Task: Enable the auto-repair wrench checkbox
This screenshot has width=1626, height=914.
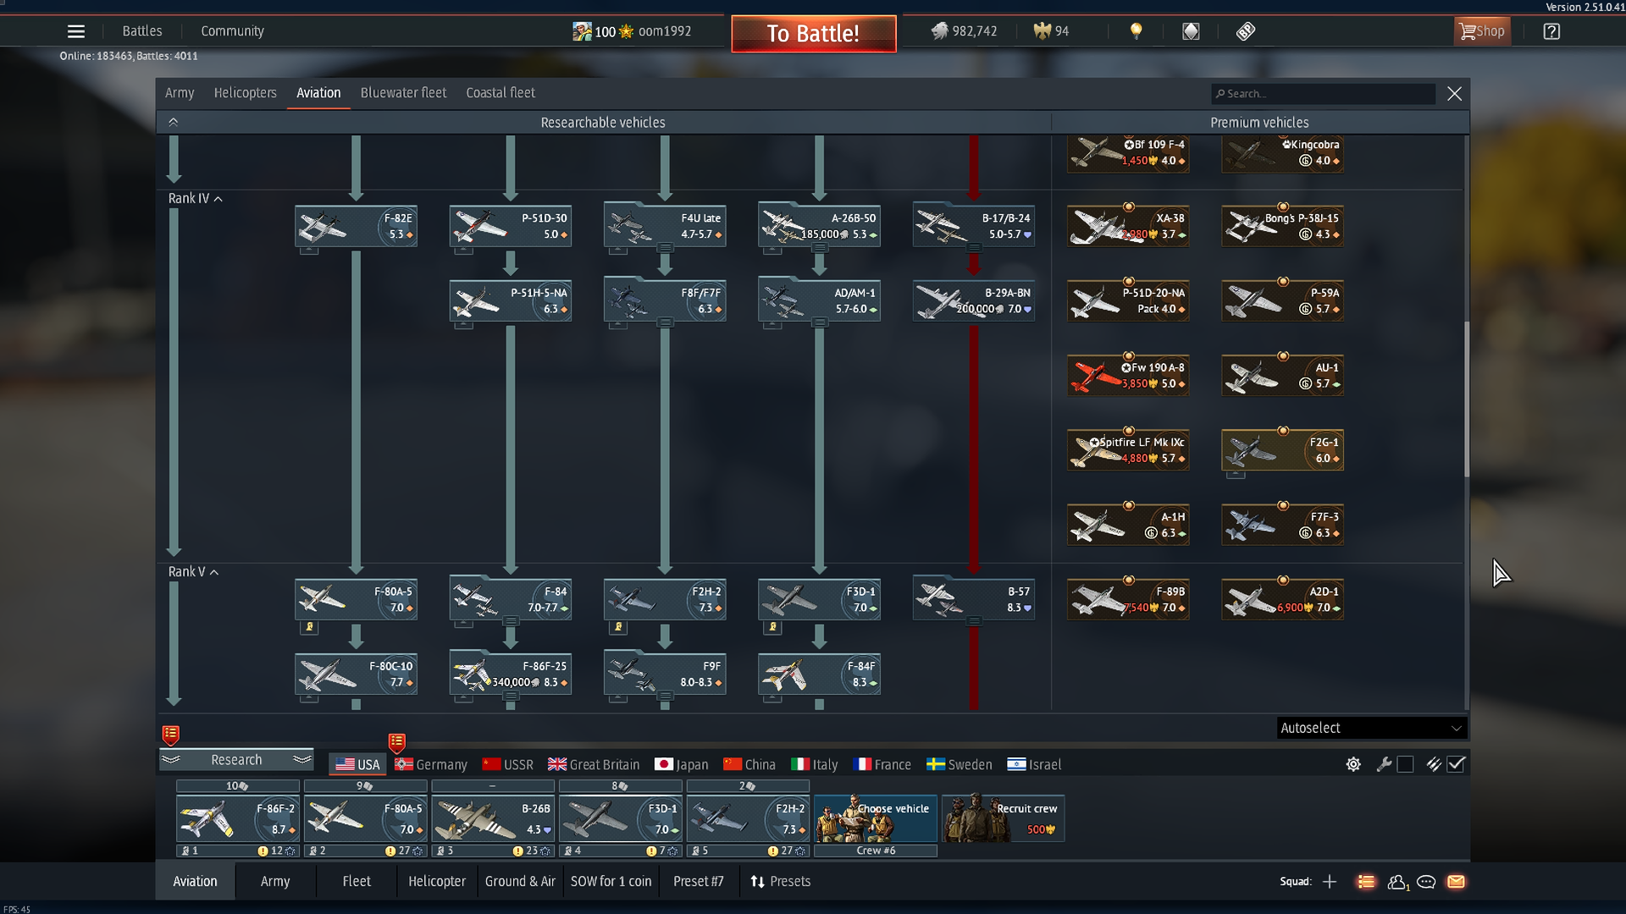Action: point(1405,764)
